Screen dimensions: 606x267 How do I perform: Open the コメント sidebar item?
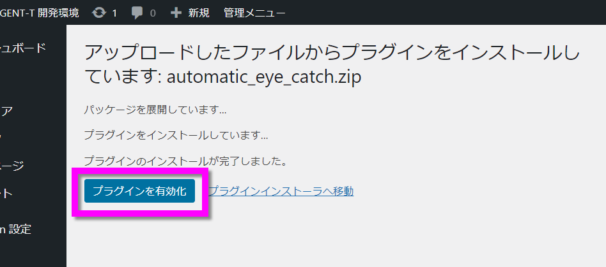point(6,193)
